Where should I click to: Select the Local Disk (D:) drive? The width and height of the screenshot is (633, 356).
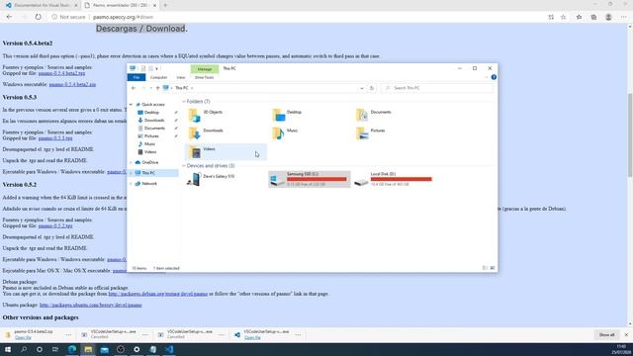(x=394, y=179)
